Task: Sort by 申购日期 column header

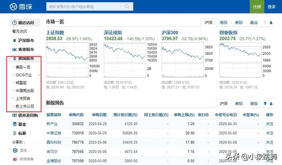Action: [x=99, y=115]
